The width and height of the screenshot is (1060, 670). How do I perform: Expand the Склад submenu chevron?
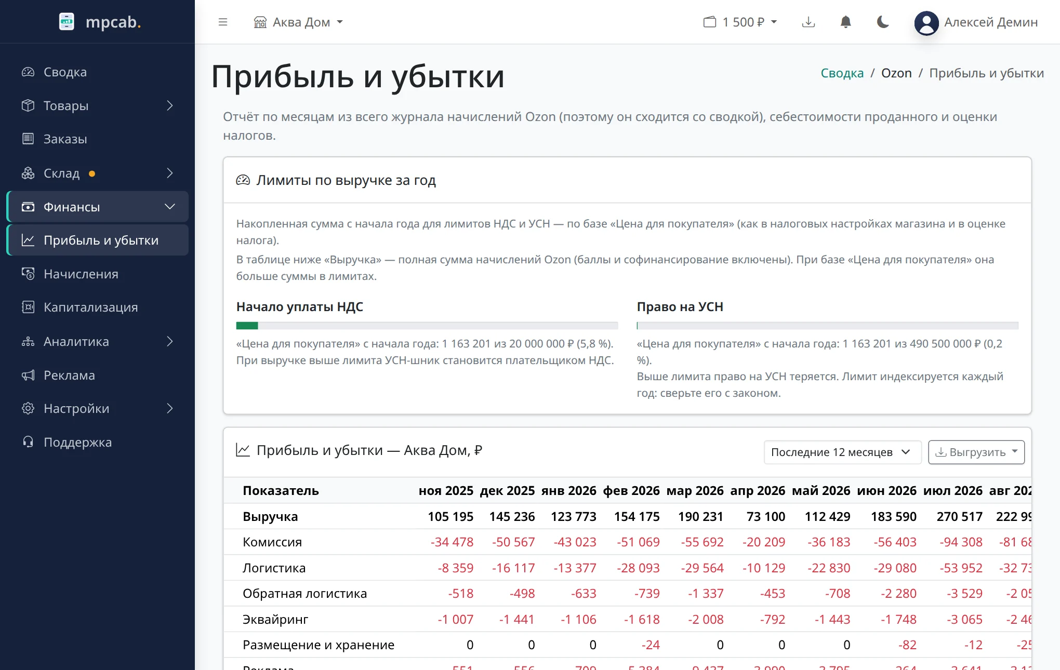[170, 173]
